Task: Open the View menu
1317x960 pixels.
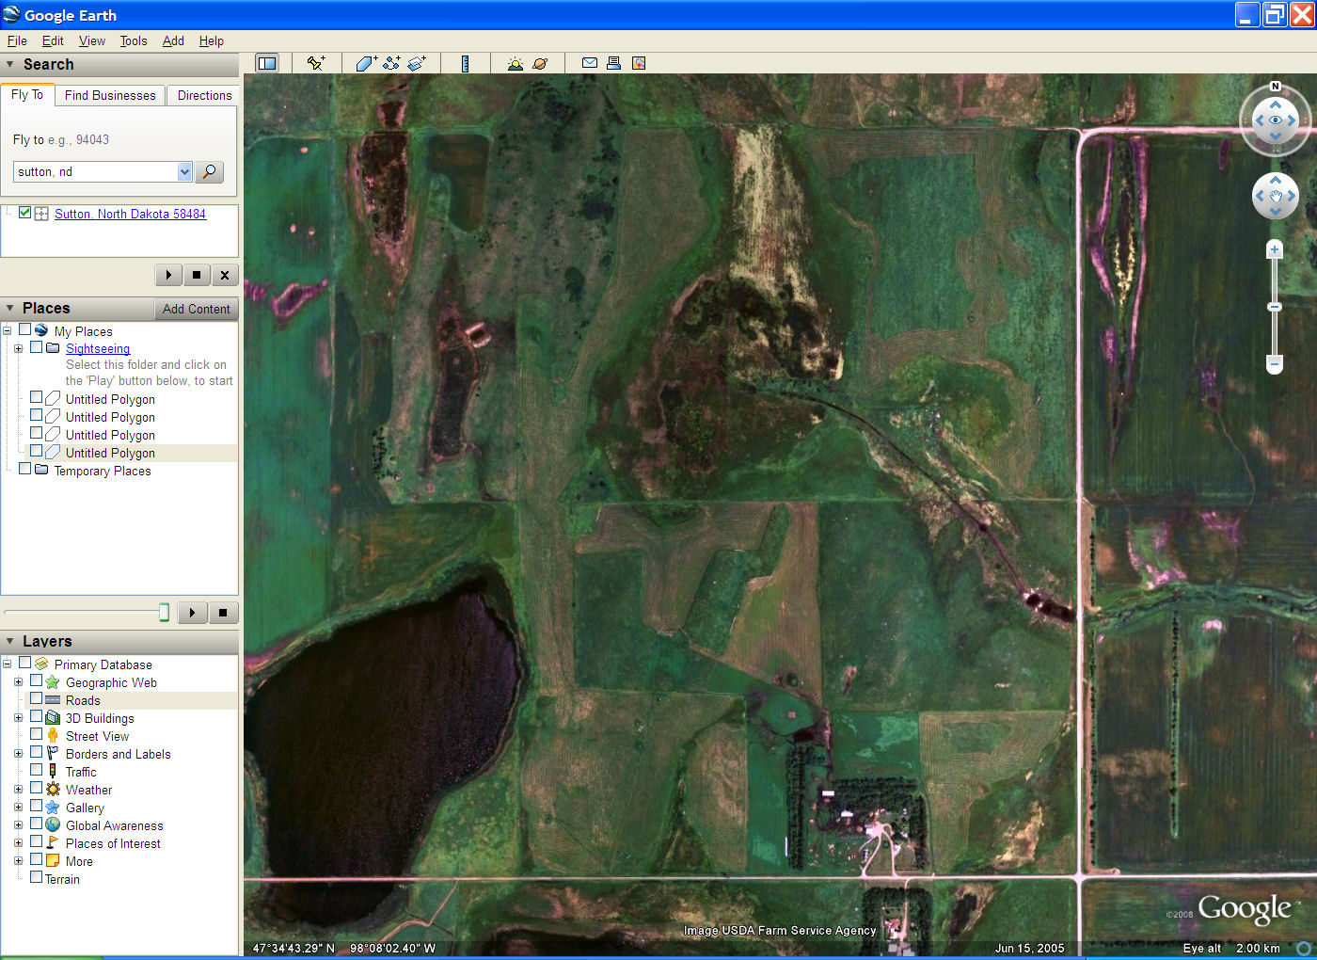Action: coord(92,40)
